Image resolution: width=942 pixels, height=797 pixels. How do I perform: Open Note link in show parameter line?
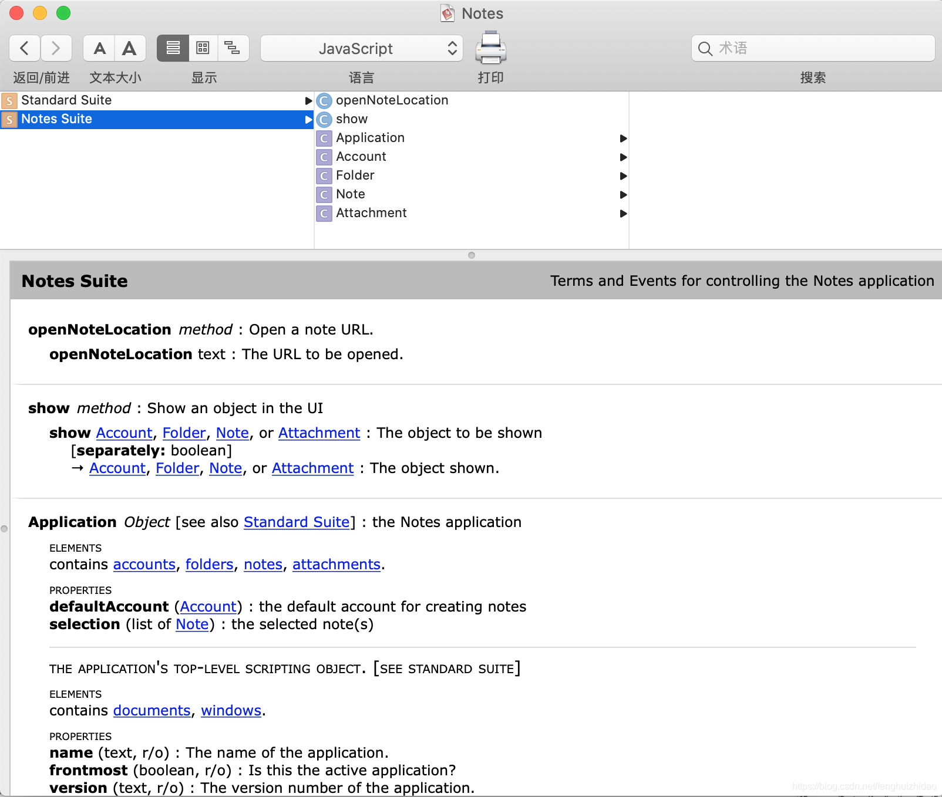233,433
